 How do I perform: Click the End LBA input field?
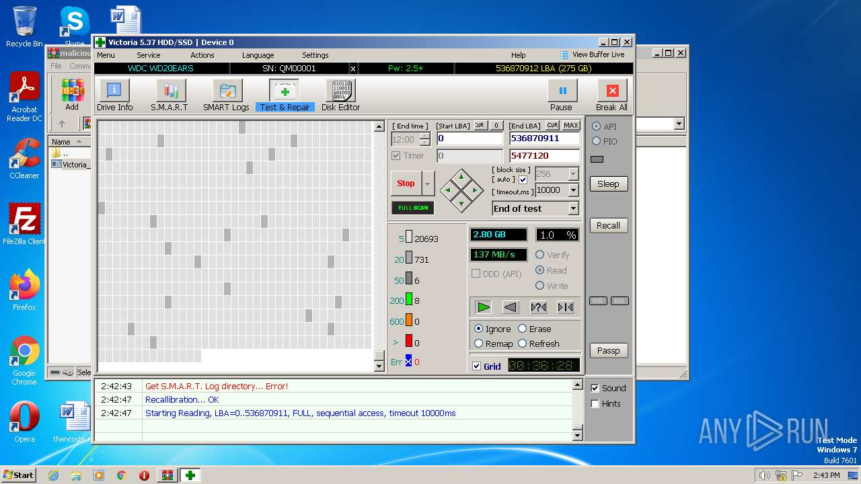tap(544, 138)
